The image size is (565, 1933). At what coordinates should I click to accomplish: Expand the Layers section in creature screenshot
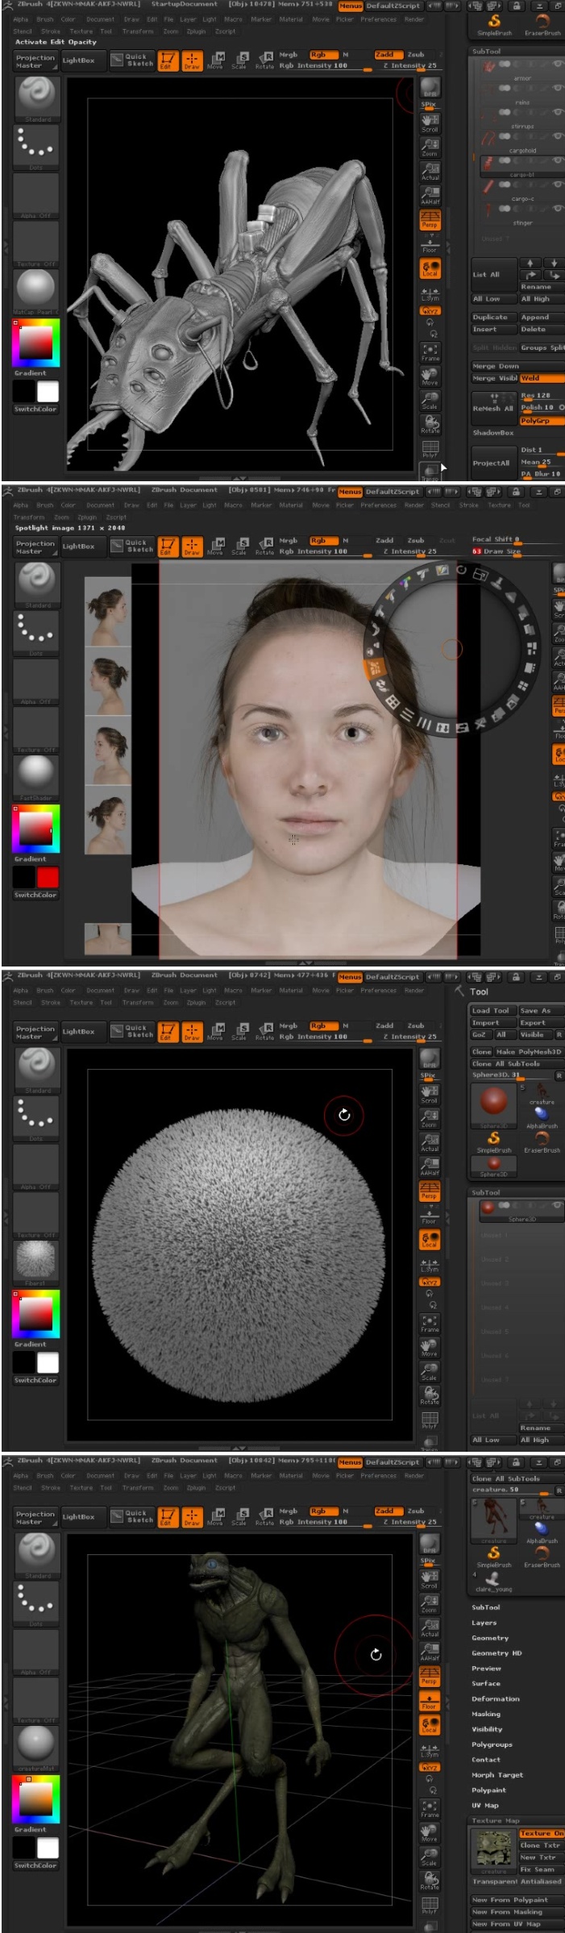484,1623
